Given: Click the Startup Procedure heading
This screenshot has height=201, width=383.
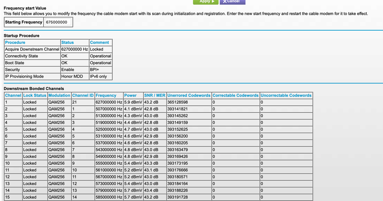Looking at the screenshot, I should pos(21,36).
